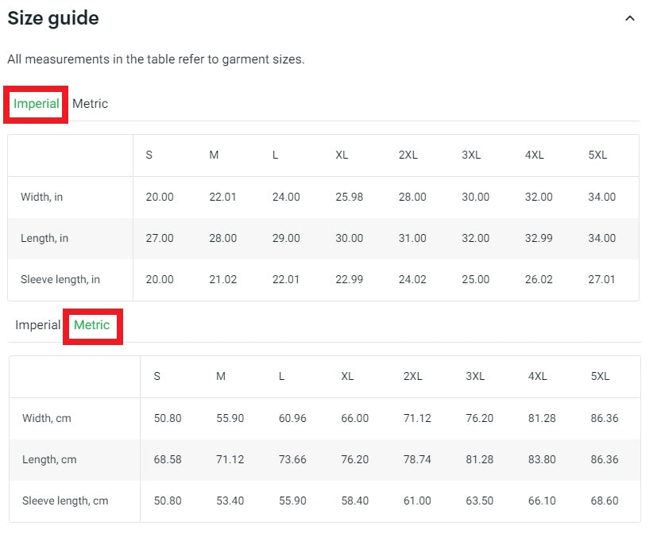661x537 pixels.
Task: Click the "Sleeve length, cm" row label
Action: [x=65, y=501]
